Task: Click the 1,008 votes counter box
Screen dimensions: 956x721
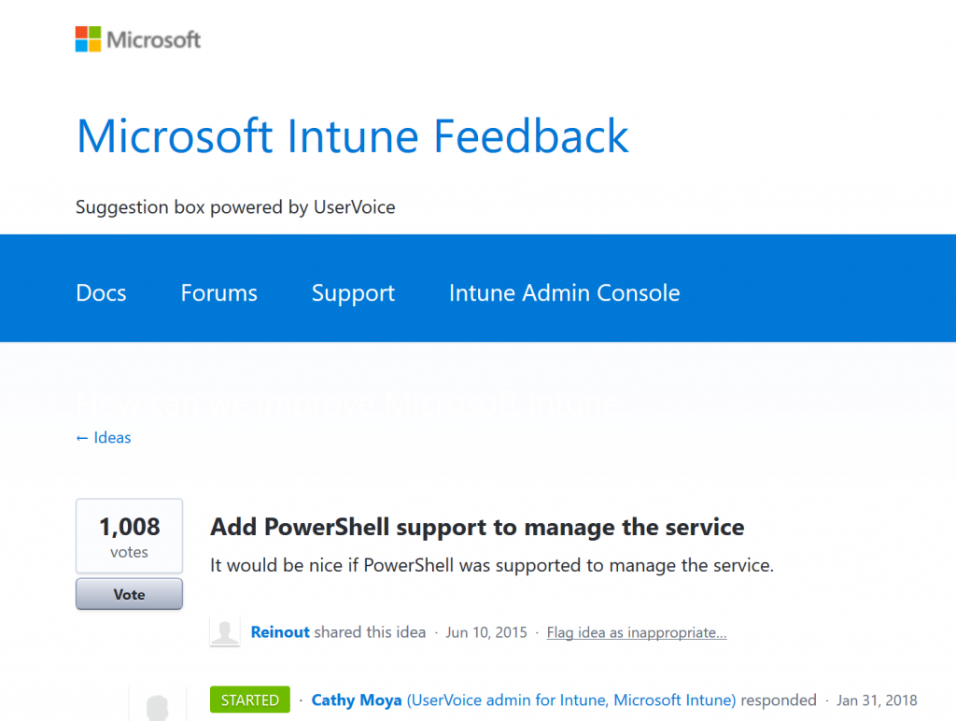Action: coord(129,536)
